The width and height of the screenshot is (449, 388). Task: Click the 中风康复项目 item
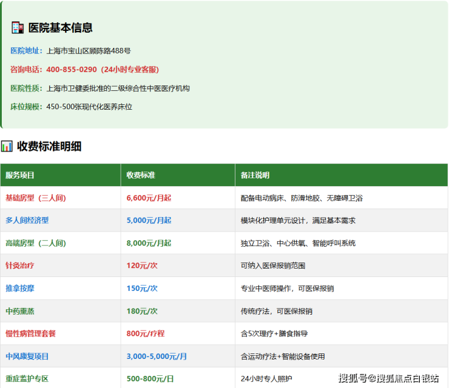coord(27,356)
